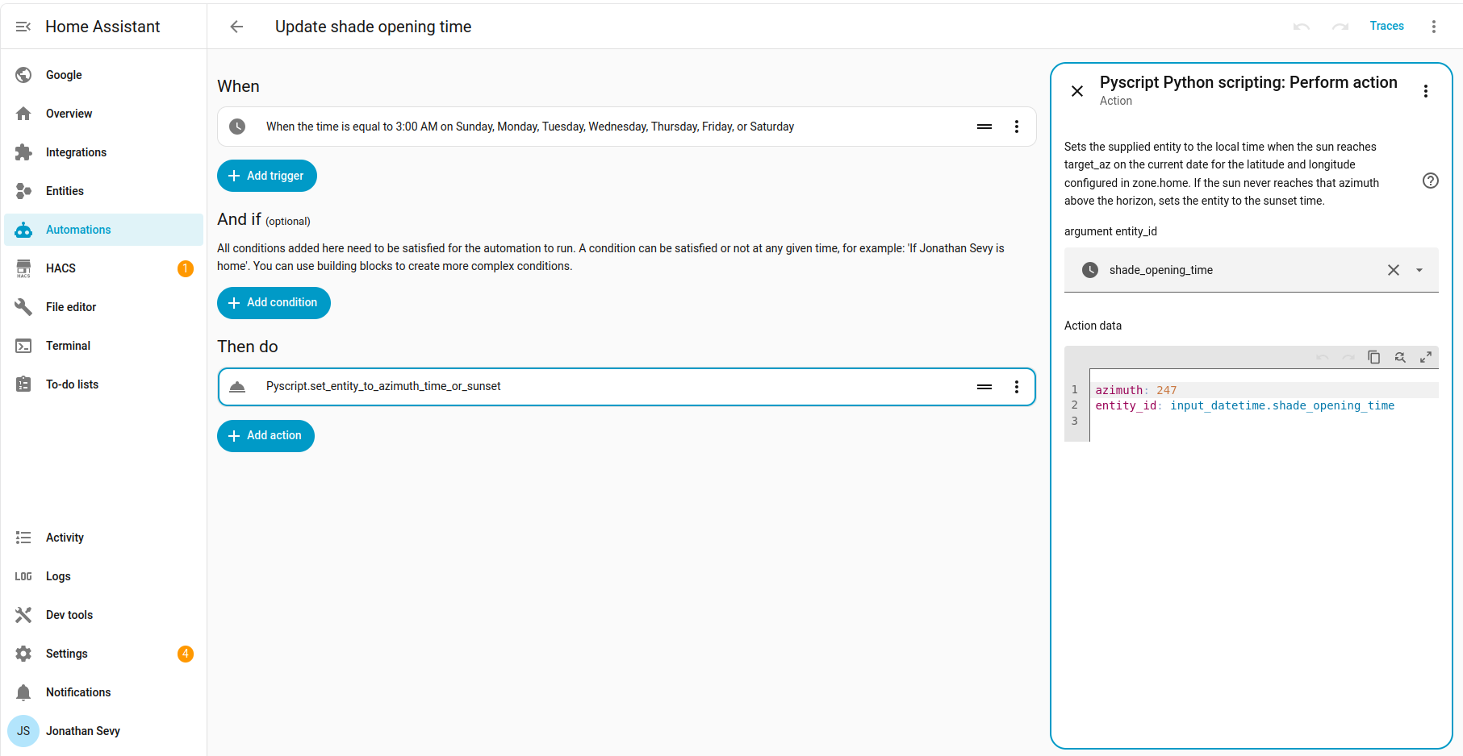This screenshot has height=756, width=1463.
Task: Click the Pyscript action row drag handle
Action: 984,387
